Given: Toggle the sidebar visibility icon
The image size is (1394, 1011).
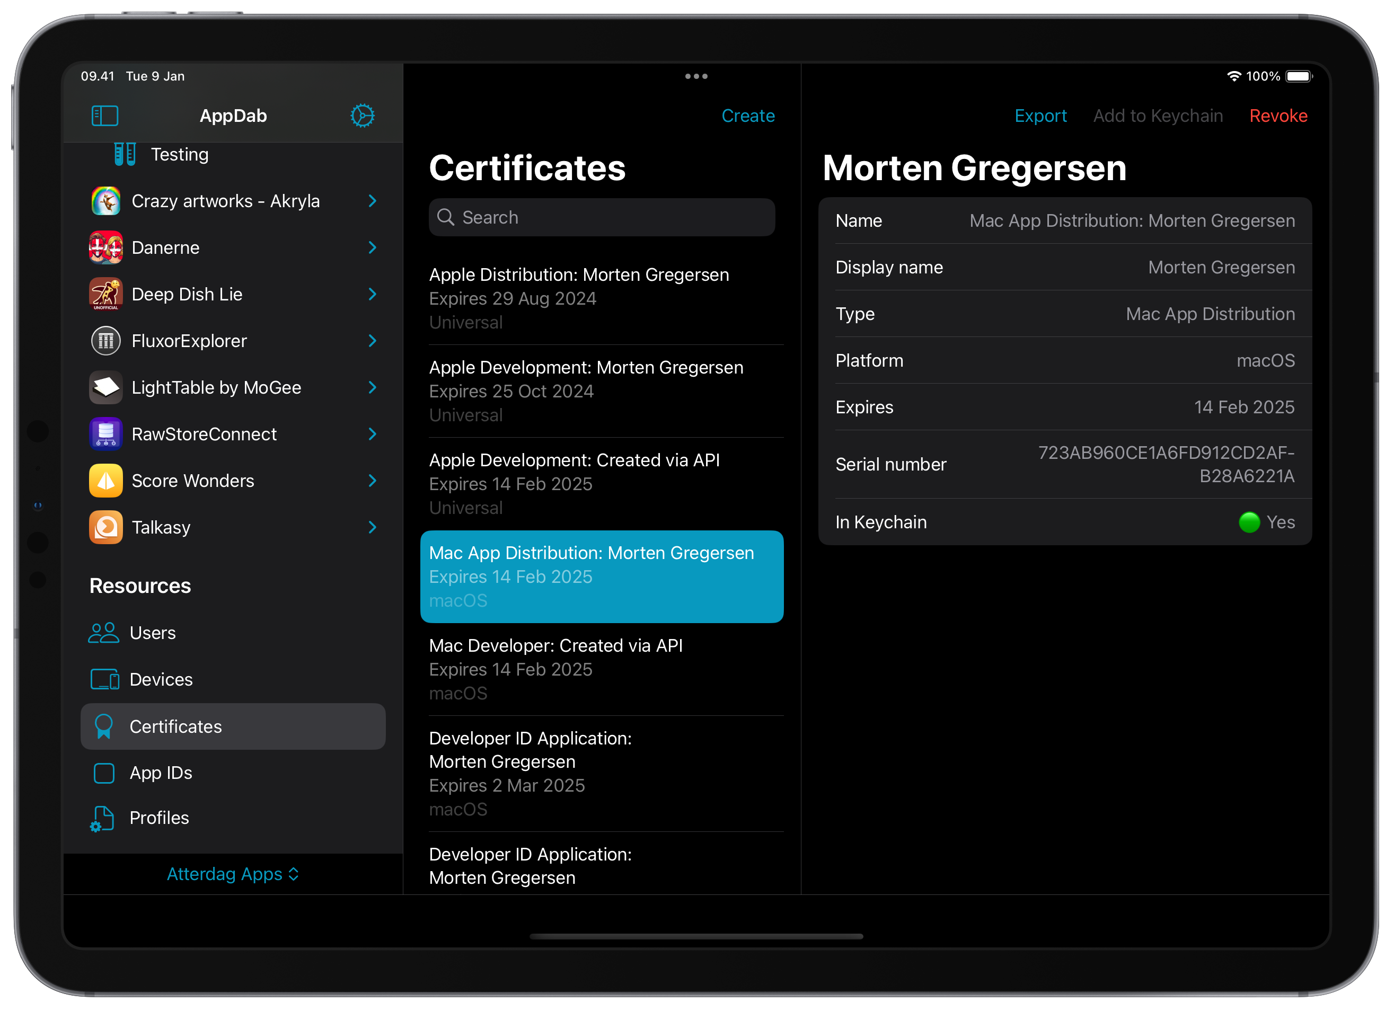Looking at the screenshot, I should point(104,116).
